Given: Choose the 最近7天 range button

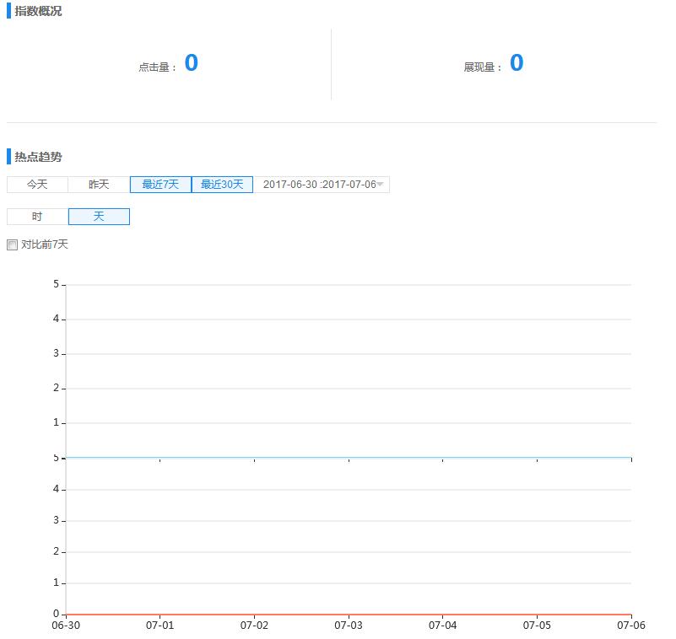Looking at the screenshot, I should (x=160, y=185).
